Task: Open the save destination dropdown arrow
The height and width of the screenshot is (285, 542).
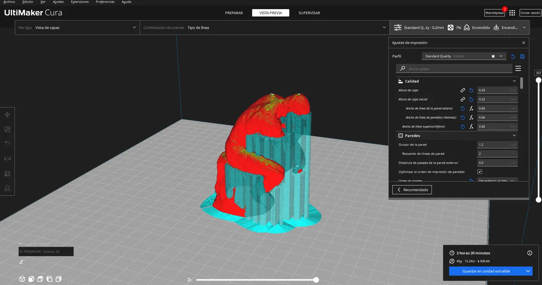Action: click(x=528, y=271)
